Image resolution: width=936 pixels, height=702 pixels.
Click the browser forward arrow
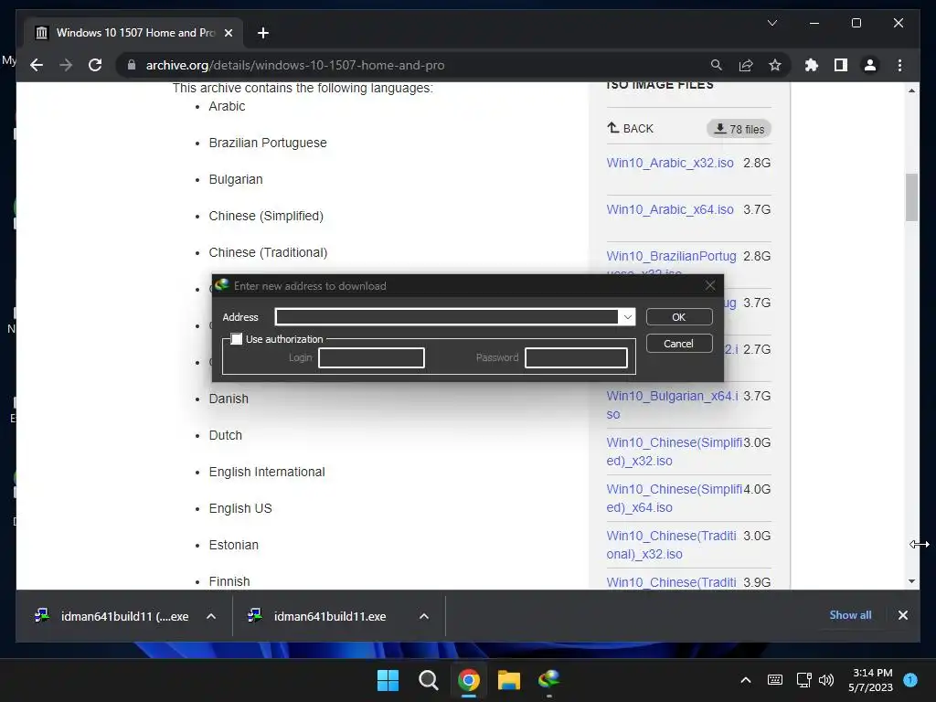coord(66,65)
